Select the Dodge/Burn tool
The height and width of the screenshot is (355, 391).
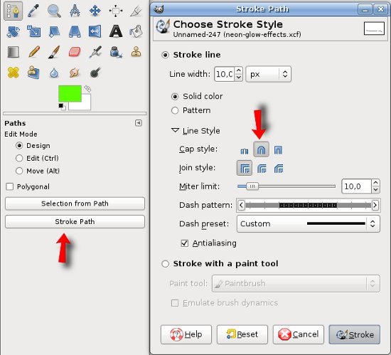click(95, 73)
